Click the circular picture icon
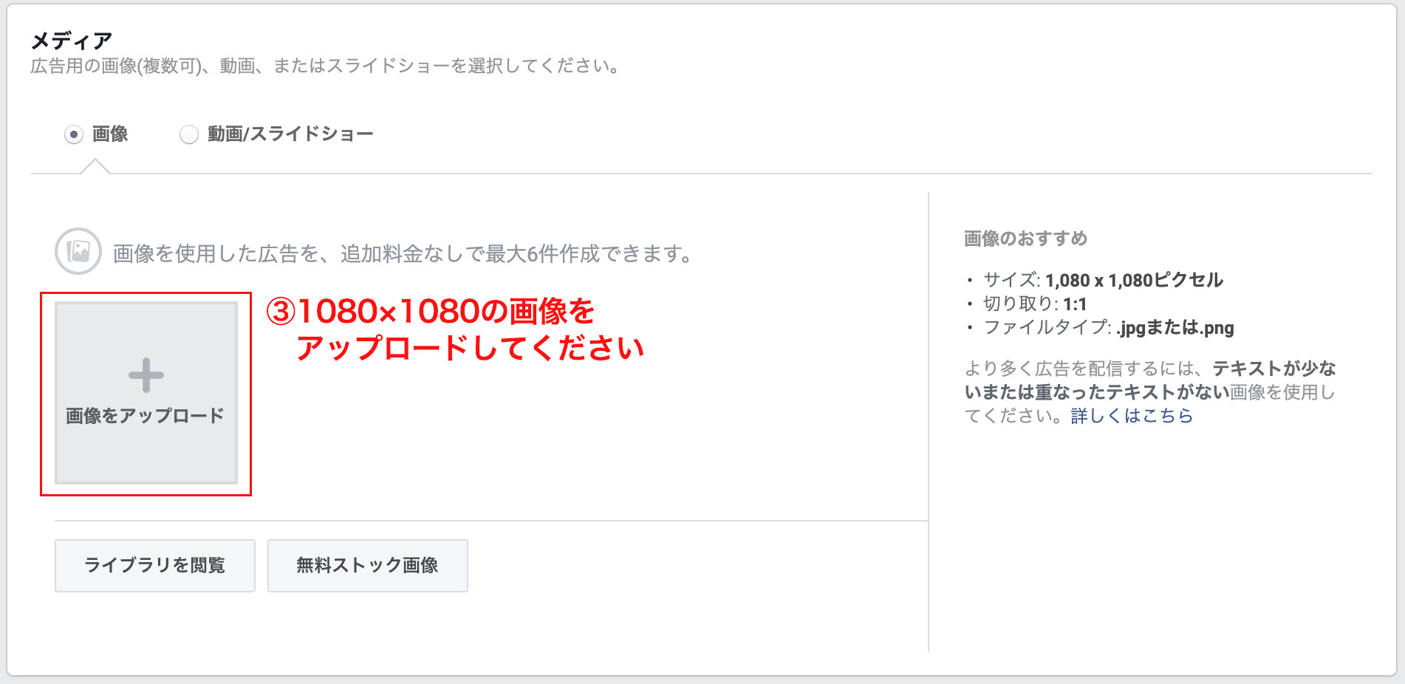 pos(78,251)
